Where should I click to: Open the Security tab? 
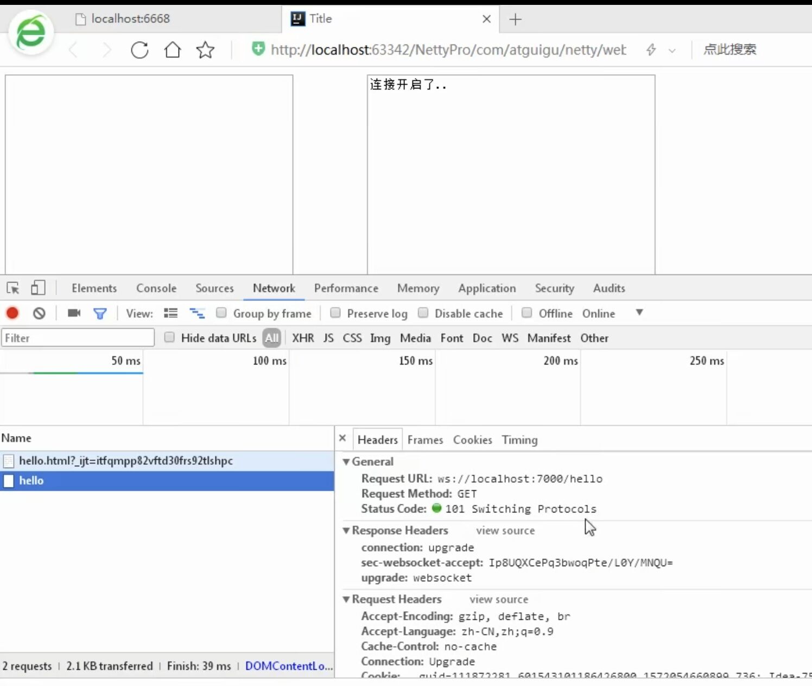554,288
